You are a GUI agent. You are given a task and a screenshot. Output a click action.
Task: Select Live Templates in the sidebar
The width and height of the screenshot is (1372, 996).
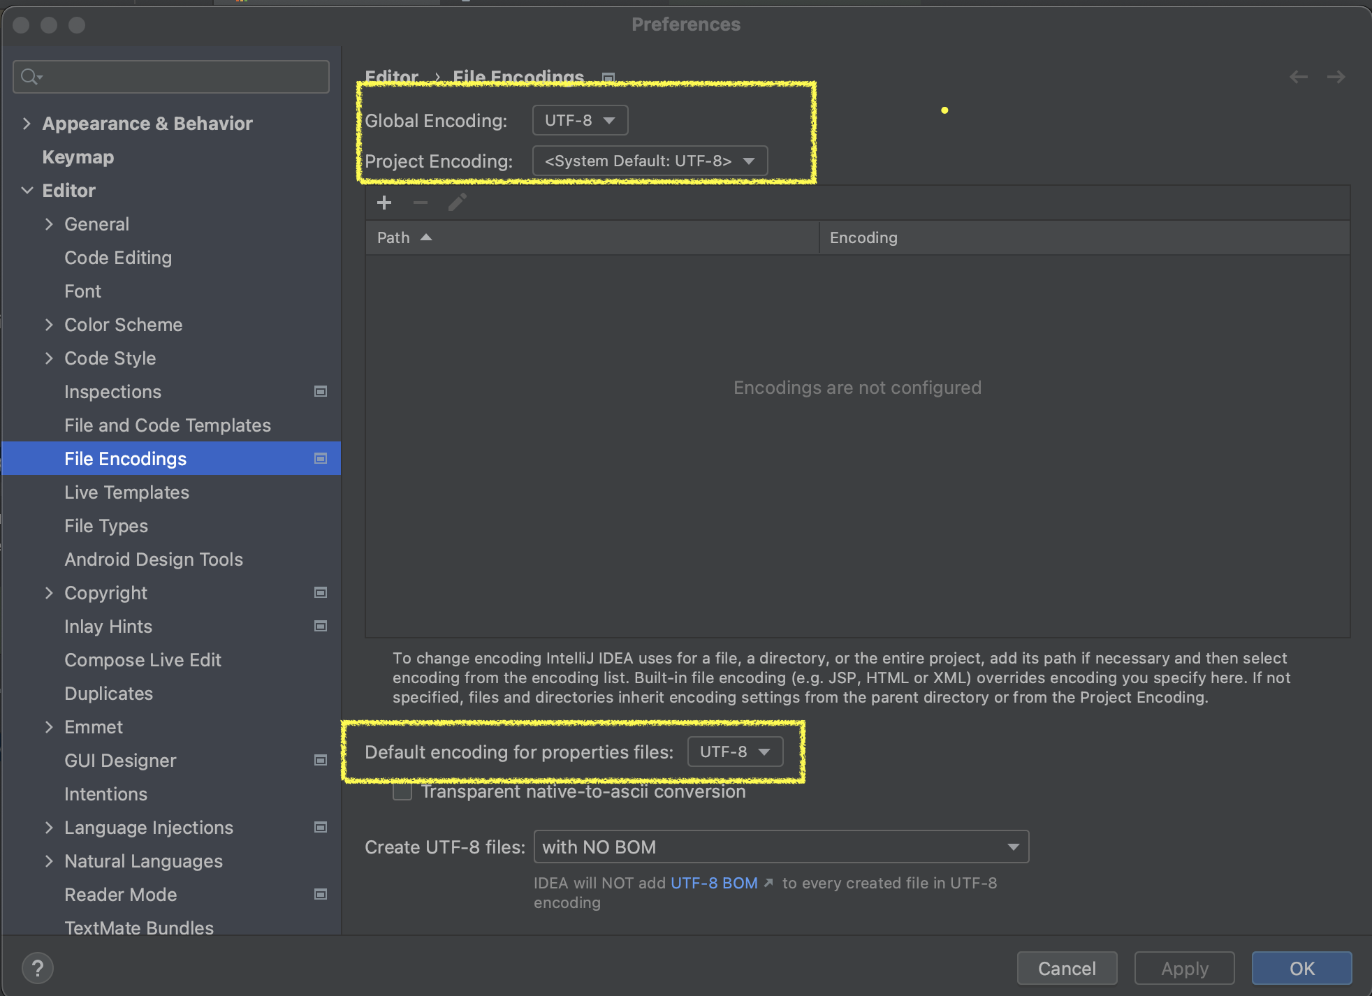click(x=126, y=492)
